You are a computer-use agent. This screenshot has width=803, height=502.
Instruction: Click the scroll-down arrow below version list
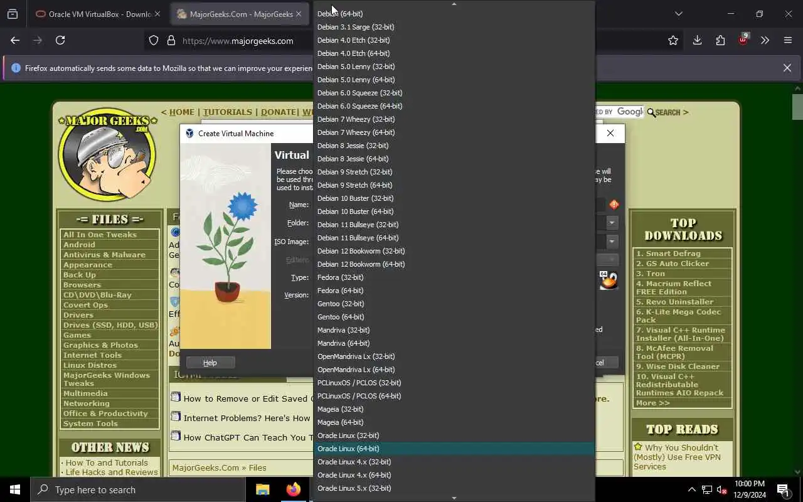point(454,498)
